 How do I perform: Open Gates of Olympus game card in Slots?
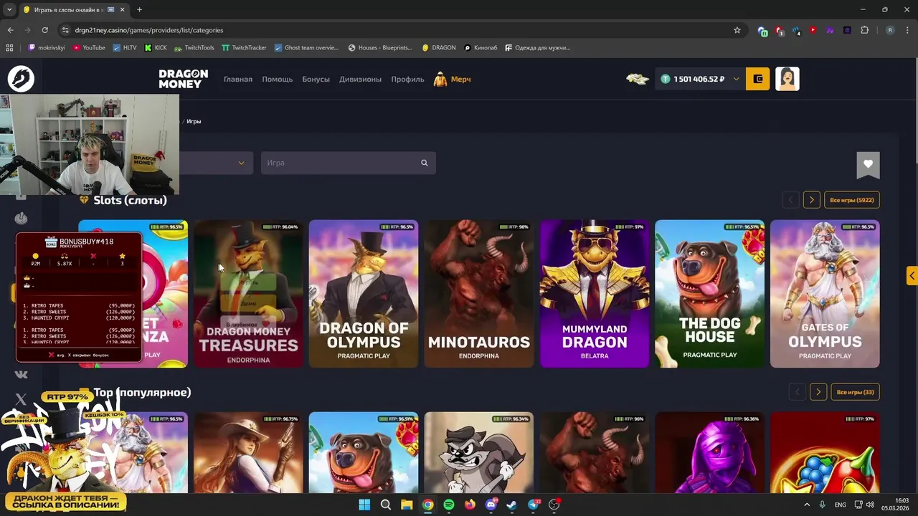825,294
